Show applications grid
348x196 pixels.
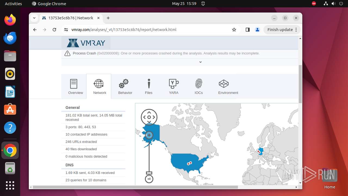click(x=10, y=185)
